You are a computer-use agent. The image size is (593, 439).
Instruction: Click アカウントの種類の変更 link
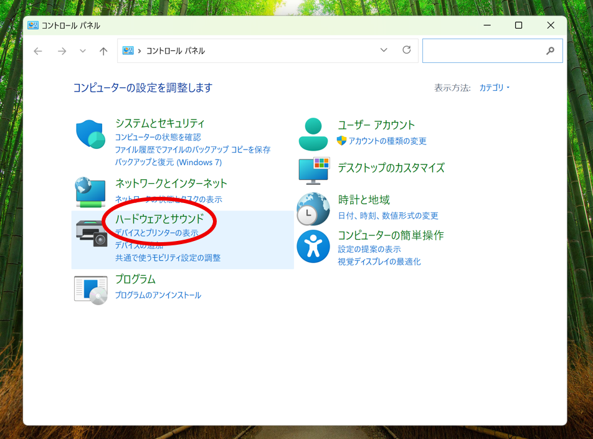[387, 141]
